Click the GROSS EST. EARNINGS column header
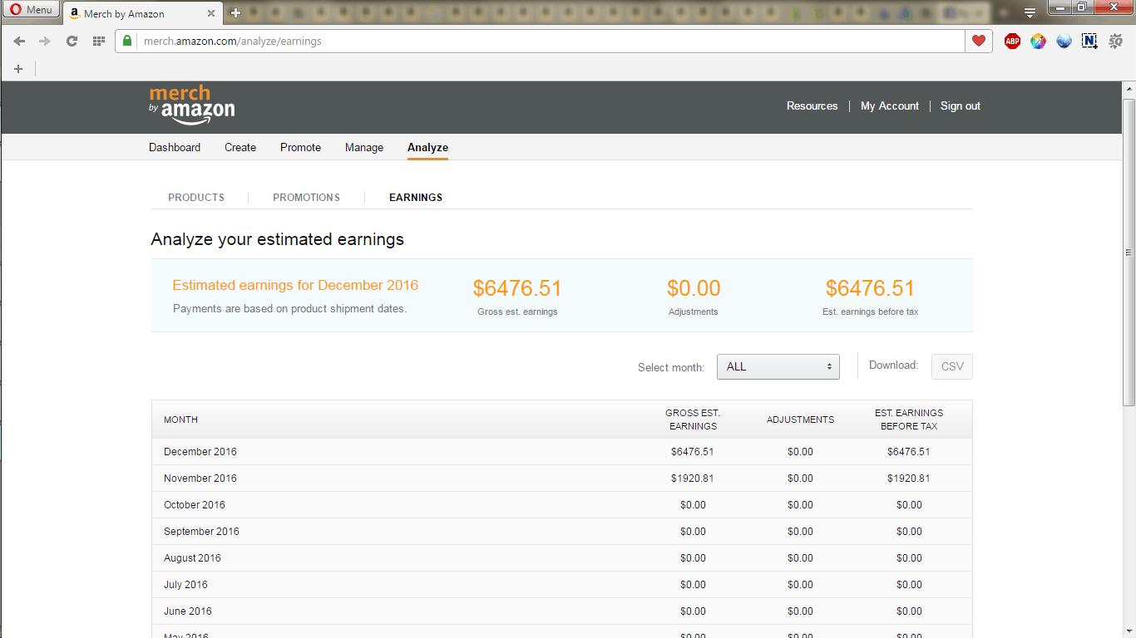This screenshot has width=1136, height=638. (x=693, y=420)
